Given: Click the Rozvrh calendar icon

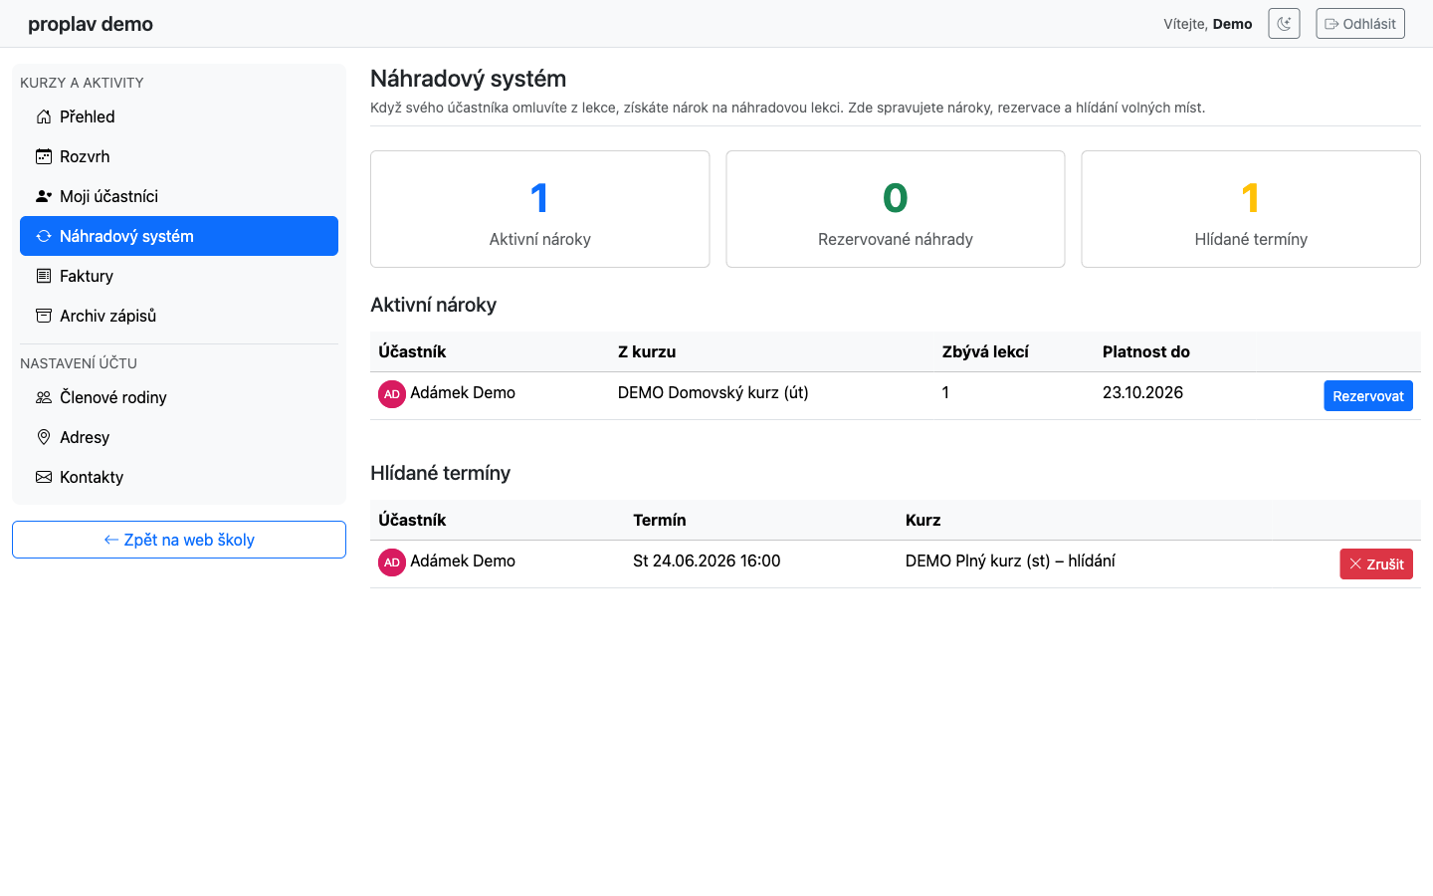Looking at the screenshot, I should coord(44,156).
